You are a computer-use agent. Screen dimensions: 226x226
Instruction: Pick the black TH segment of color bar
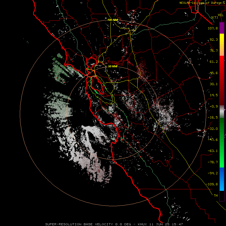tap(222, 196)
